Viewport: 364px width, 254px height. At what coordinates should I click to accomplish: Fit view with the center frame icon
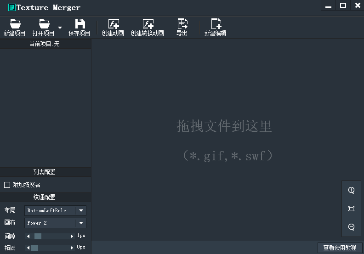pyautogui.click(x=352, y=209)
